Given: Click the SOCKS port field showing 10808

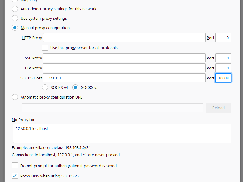Looking at the screenshot, I should [x=223, y=78].
